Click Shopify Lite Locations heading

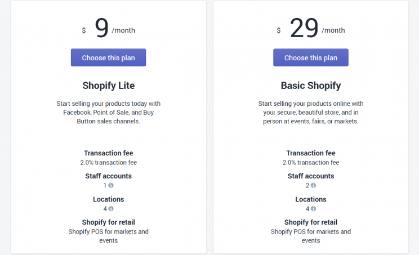pyautogui.click(x=109, y=199)
